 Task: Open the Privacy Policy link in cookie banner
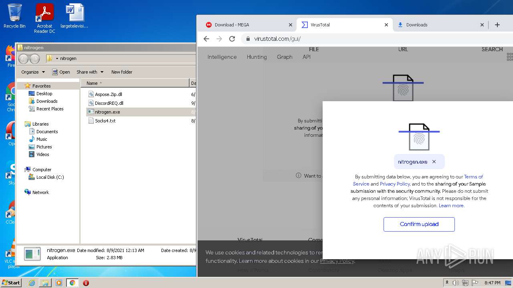(337, 261)
